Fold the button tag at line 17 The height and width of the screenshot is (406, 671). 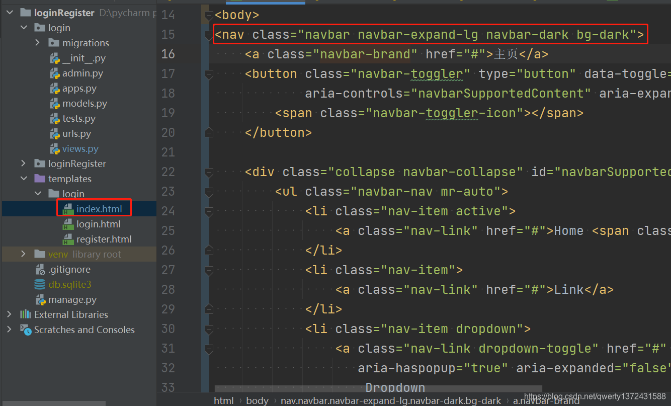209,74
